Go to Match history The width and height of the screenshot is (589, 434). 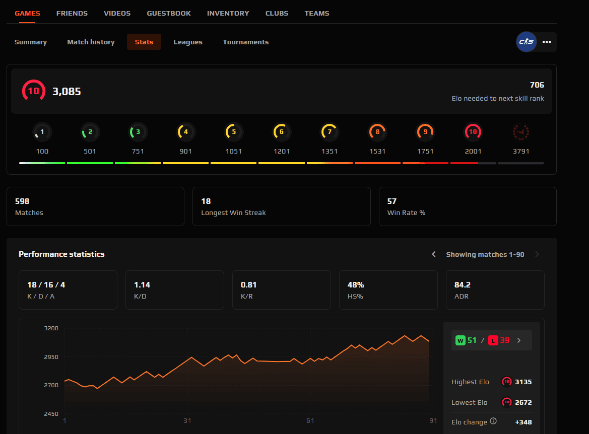(91, 42)
